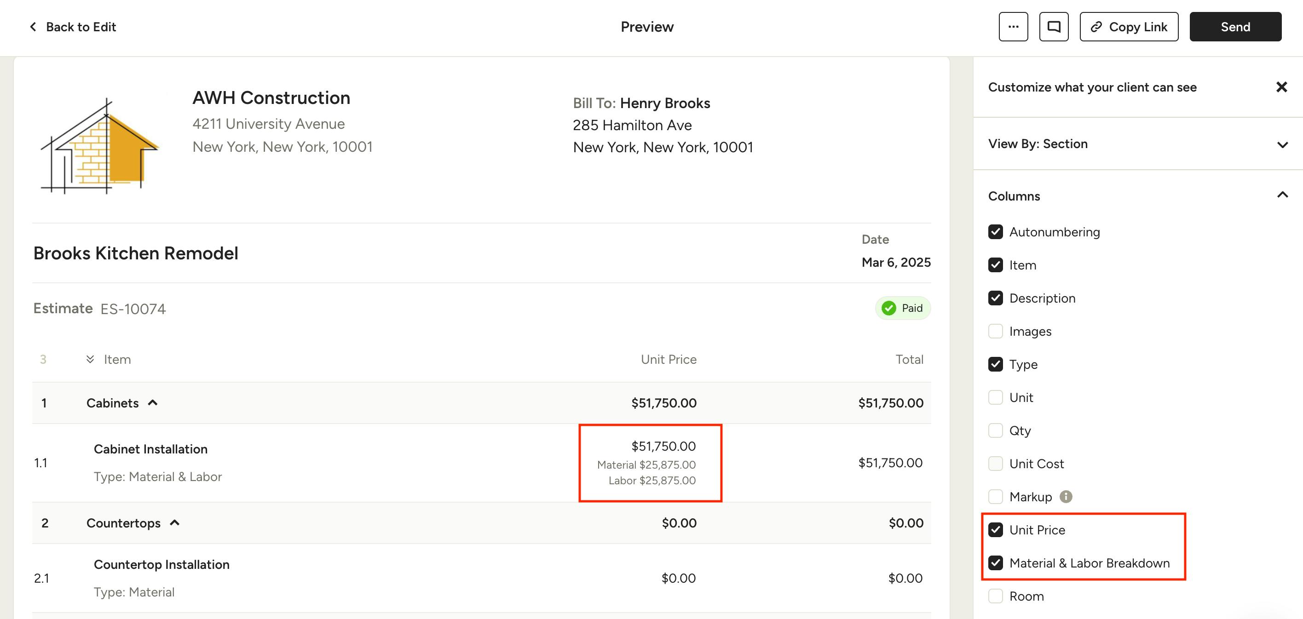Send the estimate with Send button
1303x619 pixels.
(1235, 27)
